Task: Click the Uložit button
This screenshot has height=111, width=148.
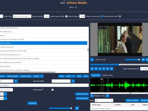Action: pyautogui.click(x=86, y=76)
